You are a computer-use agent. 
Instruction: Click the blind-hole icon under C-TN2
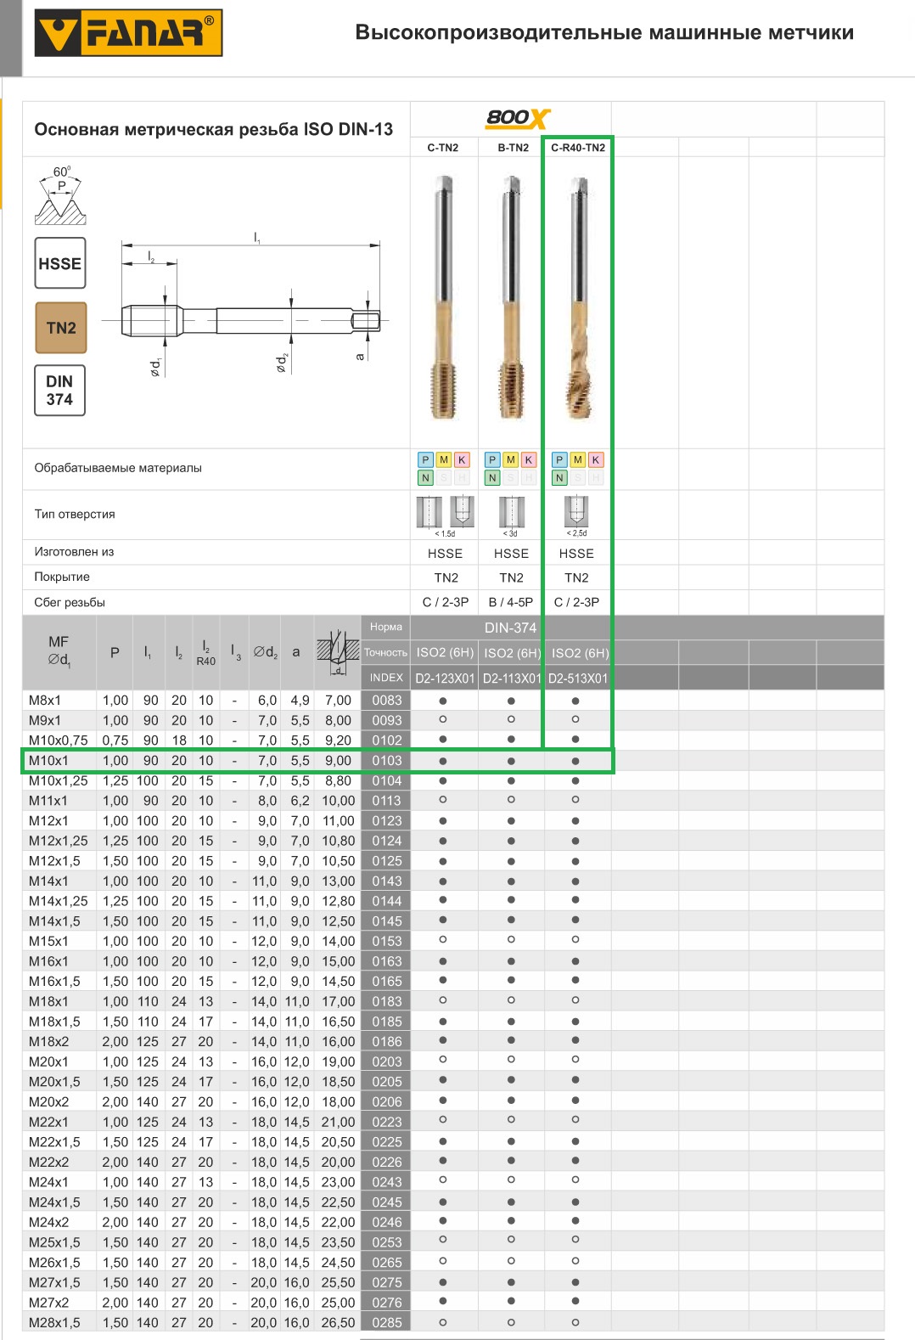[462, 512]
